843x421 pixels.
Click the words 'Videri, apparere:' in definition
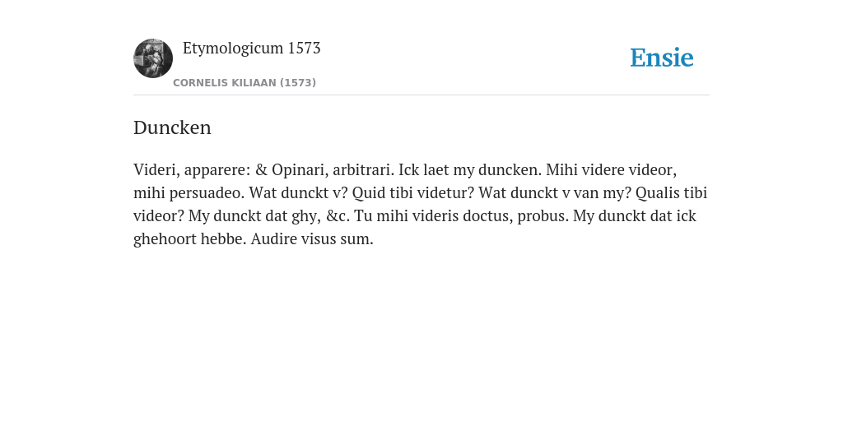point(192,169)
